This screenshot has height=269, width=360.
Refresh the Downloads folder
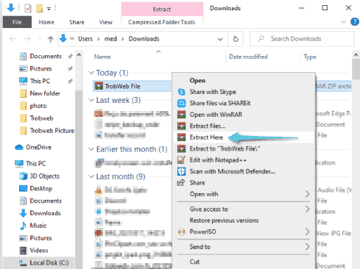pyautogui.click(x=236, y=39)
